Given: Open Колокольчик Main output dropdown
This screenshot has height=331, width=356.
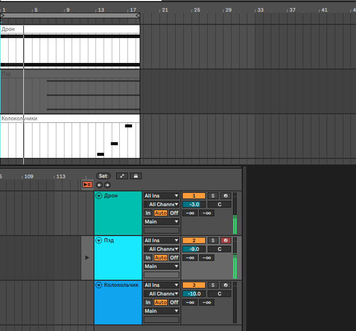Looking at the screenshot, I should coord(161,311).
